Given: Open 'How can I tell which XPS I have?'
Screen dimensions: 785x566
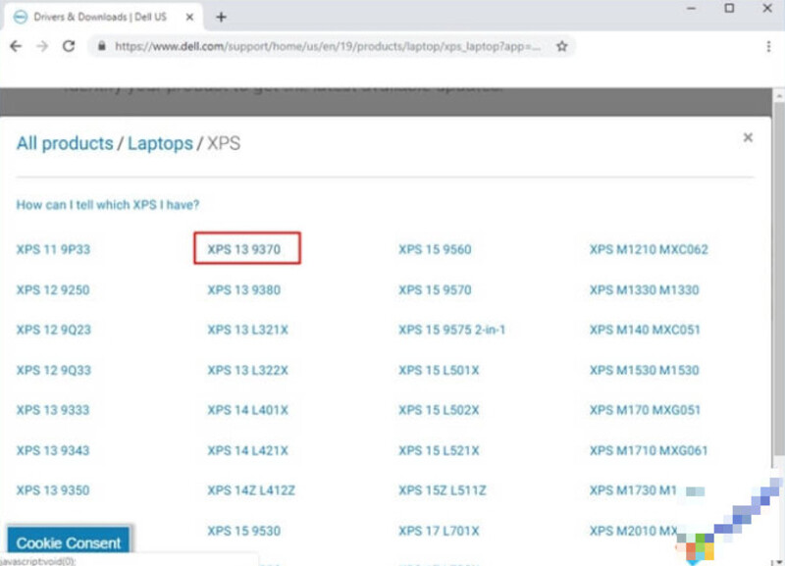Looking at the screenshot, I should pyautogui.click(x=108, y=205).
